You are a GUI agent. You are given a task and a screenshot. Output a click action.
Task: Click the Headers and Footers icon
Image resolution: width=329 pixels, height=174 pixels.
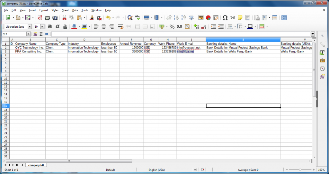[248, 18]
